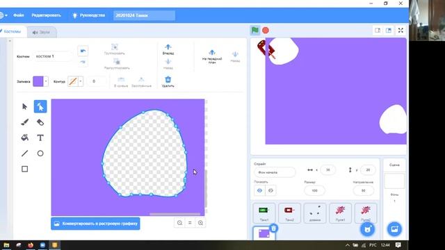Select the Пуля1 sprite thumbnail

coord(340,213)
